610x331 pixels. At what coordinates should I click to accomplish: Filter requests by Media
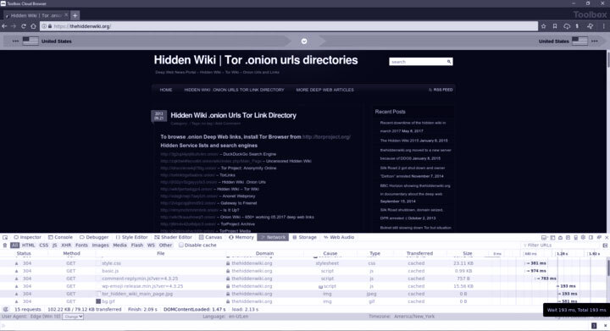click(x=119, y=245)
